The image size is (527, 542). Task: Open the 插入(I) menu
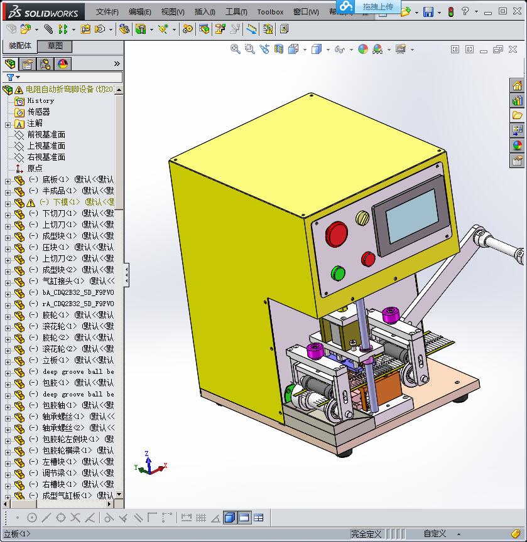pyautogui.click(x=205, y=12)
